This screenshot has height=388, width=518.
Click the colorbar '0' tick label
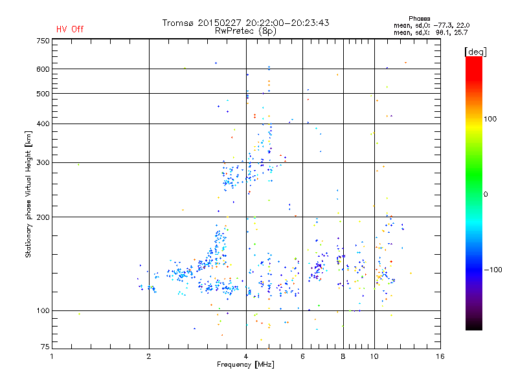[486, 195]
